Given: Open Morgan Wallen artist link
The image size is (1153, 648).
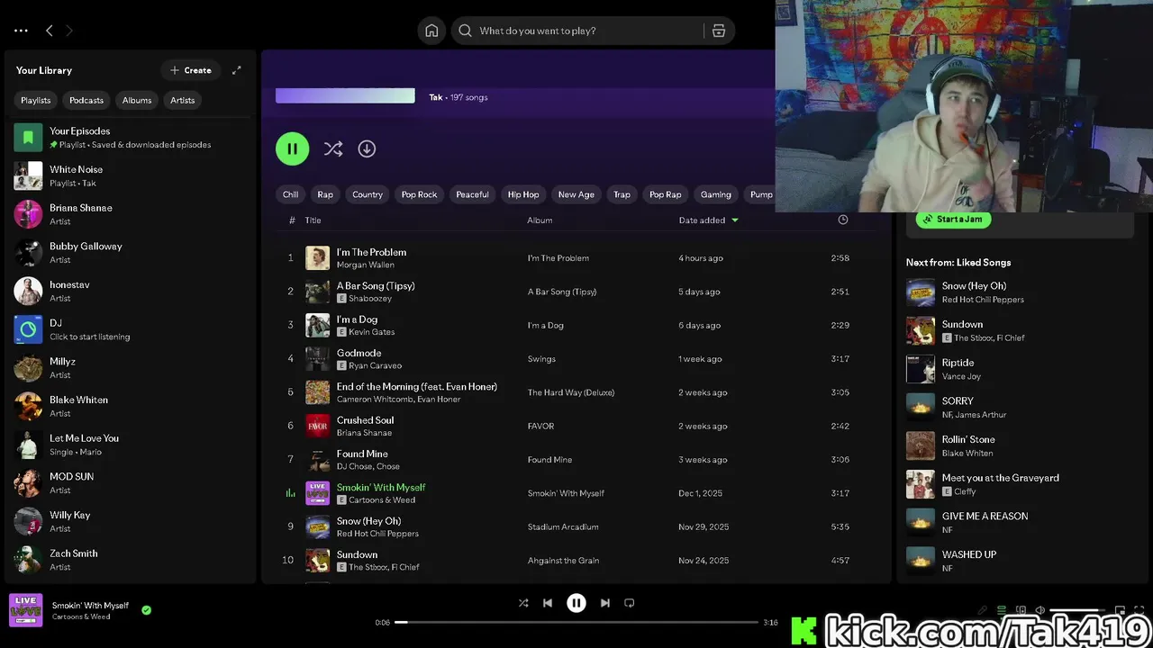Looking at the screenshot, I should click(x=366, y=265).
